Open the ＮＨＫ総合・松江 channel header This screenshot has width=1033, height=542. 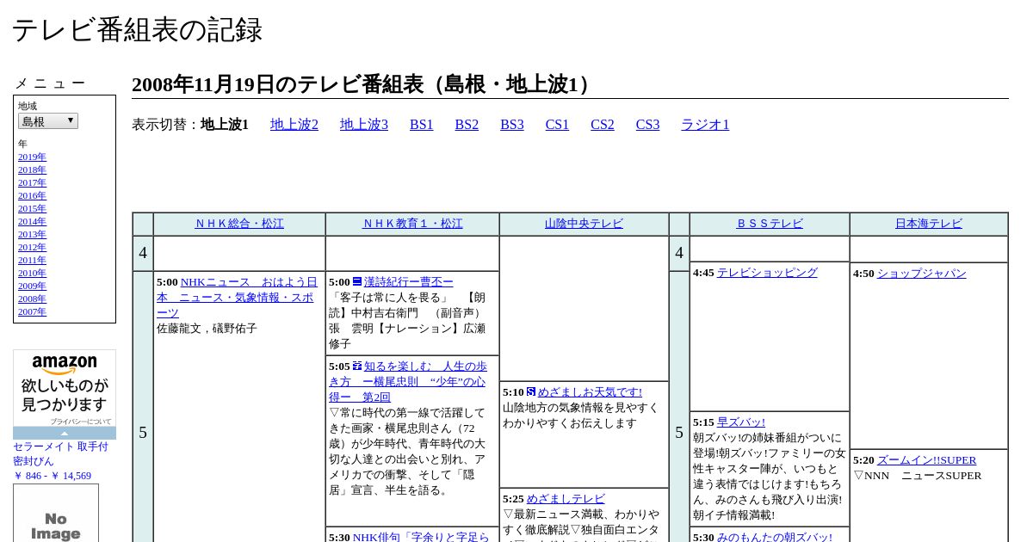coord(239,224)
